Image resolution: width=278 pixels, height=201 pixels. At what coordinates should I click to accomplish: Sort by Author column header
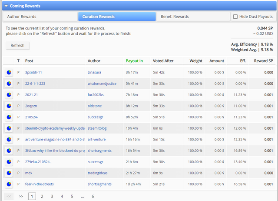tap(94, 61)
